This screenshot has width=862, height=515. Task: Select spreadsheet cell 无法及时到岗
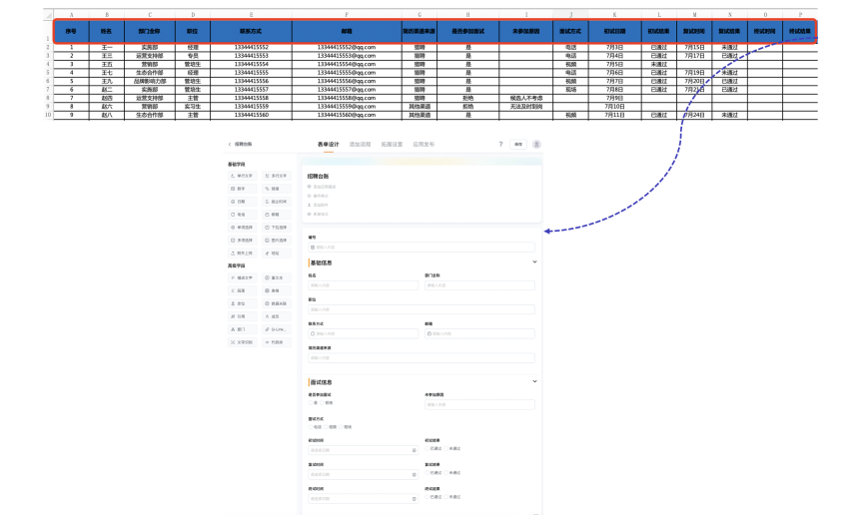(x=526, y=107)
